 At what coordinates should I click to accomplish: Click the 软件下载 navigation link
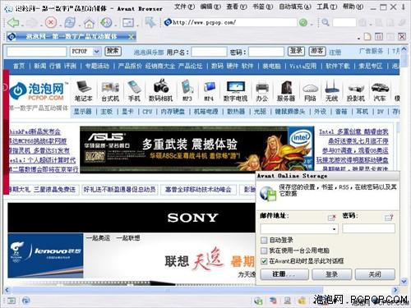[x=338, y=66]
